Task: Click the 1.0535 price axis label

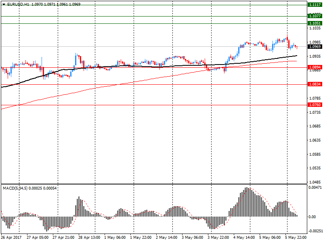Action: (x=315, y=168)
